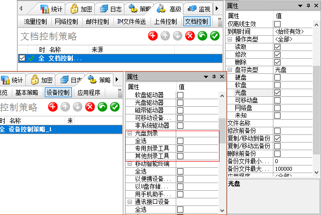Viewport: 321px width, 215px height.
Task: Collapse 通讯接口设备 group
Action: coord(130,202)
